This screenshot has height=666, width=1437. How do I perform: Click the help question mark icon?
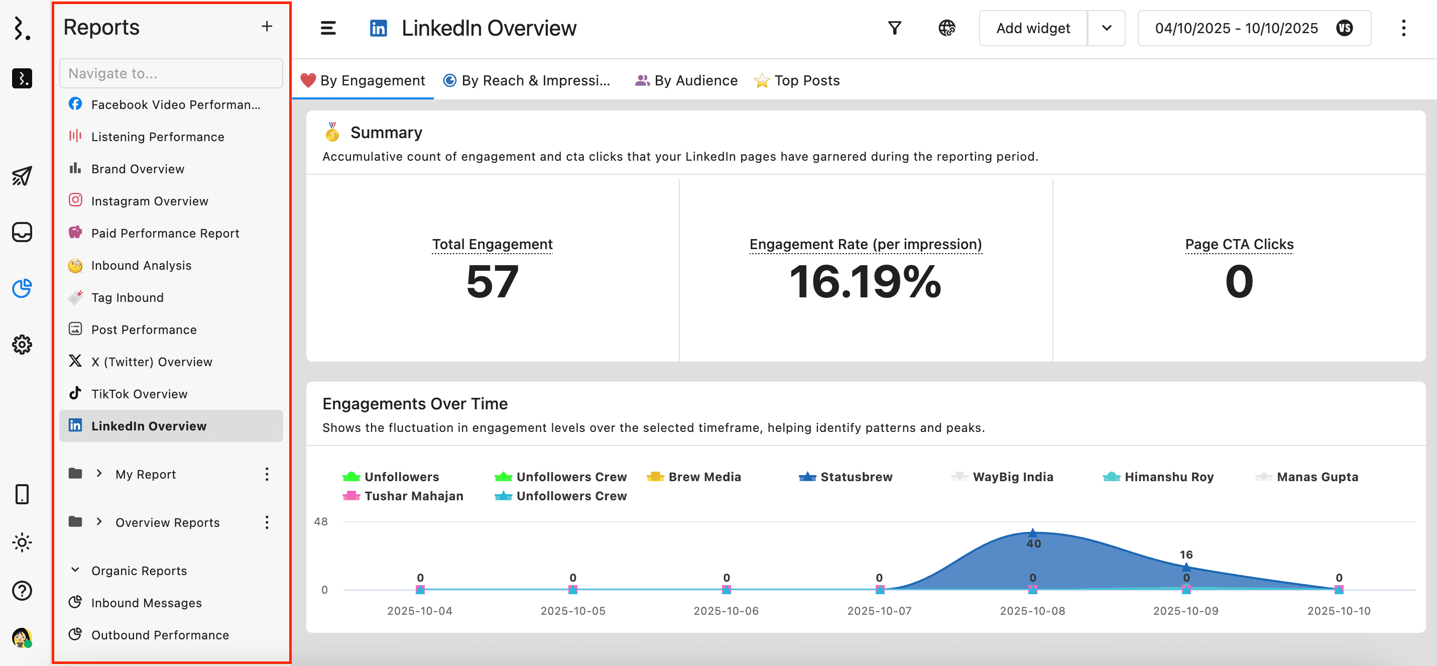(x=22, y=590)
